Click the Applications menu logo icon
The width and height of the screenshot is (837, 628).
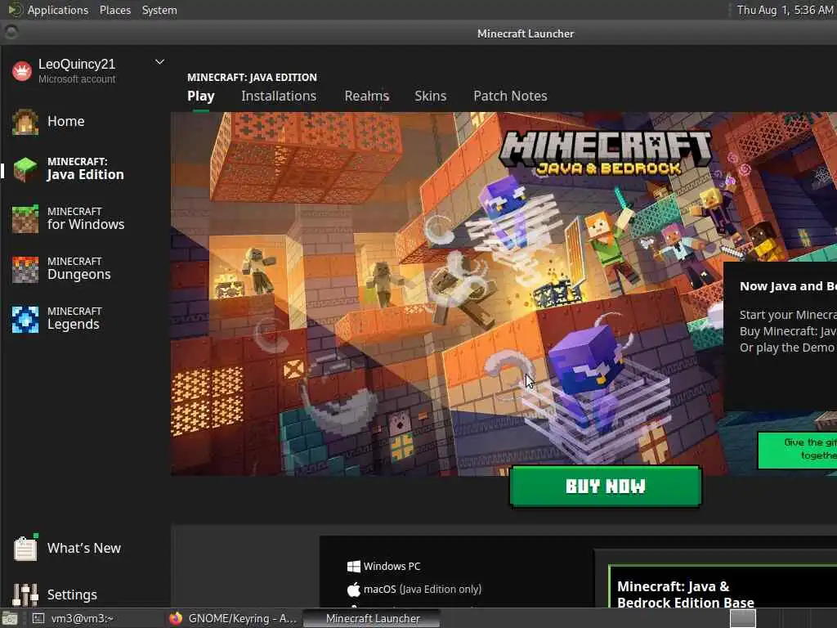15,10
